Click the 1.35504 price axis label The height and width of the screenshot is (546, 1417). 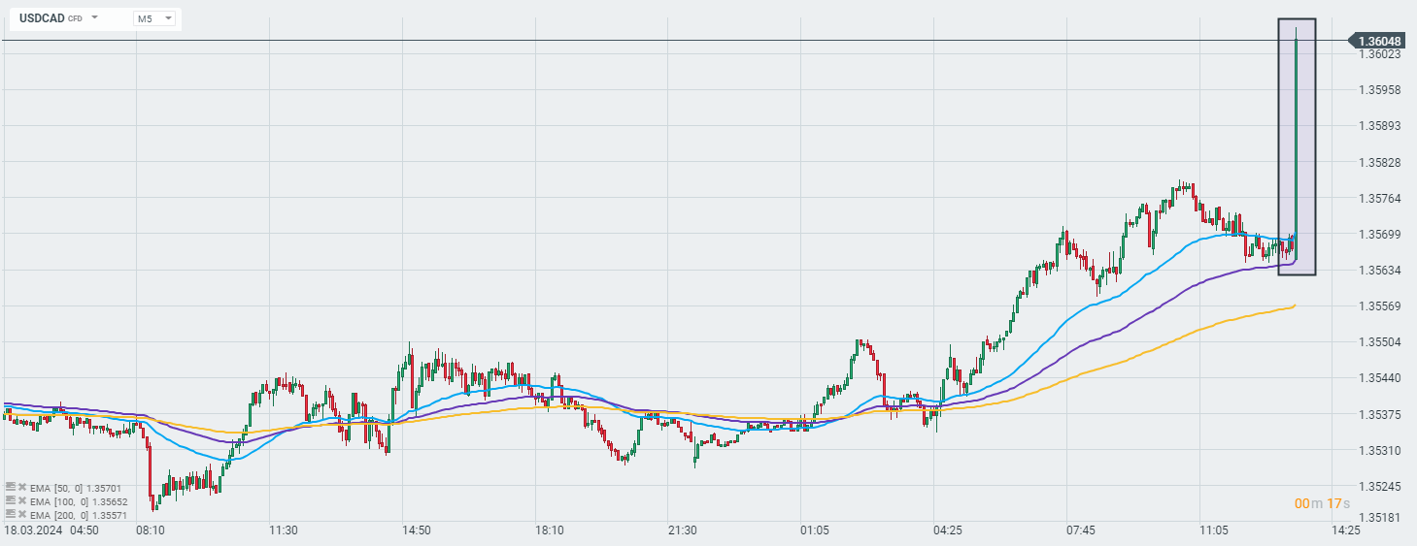coord(1380,342)
